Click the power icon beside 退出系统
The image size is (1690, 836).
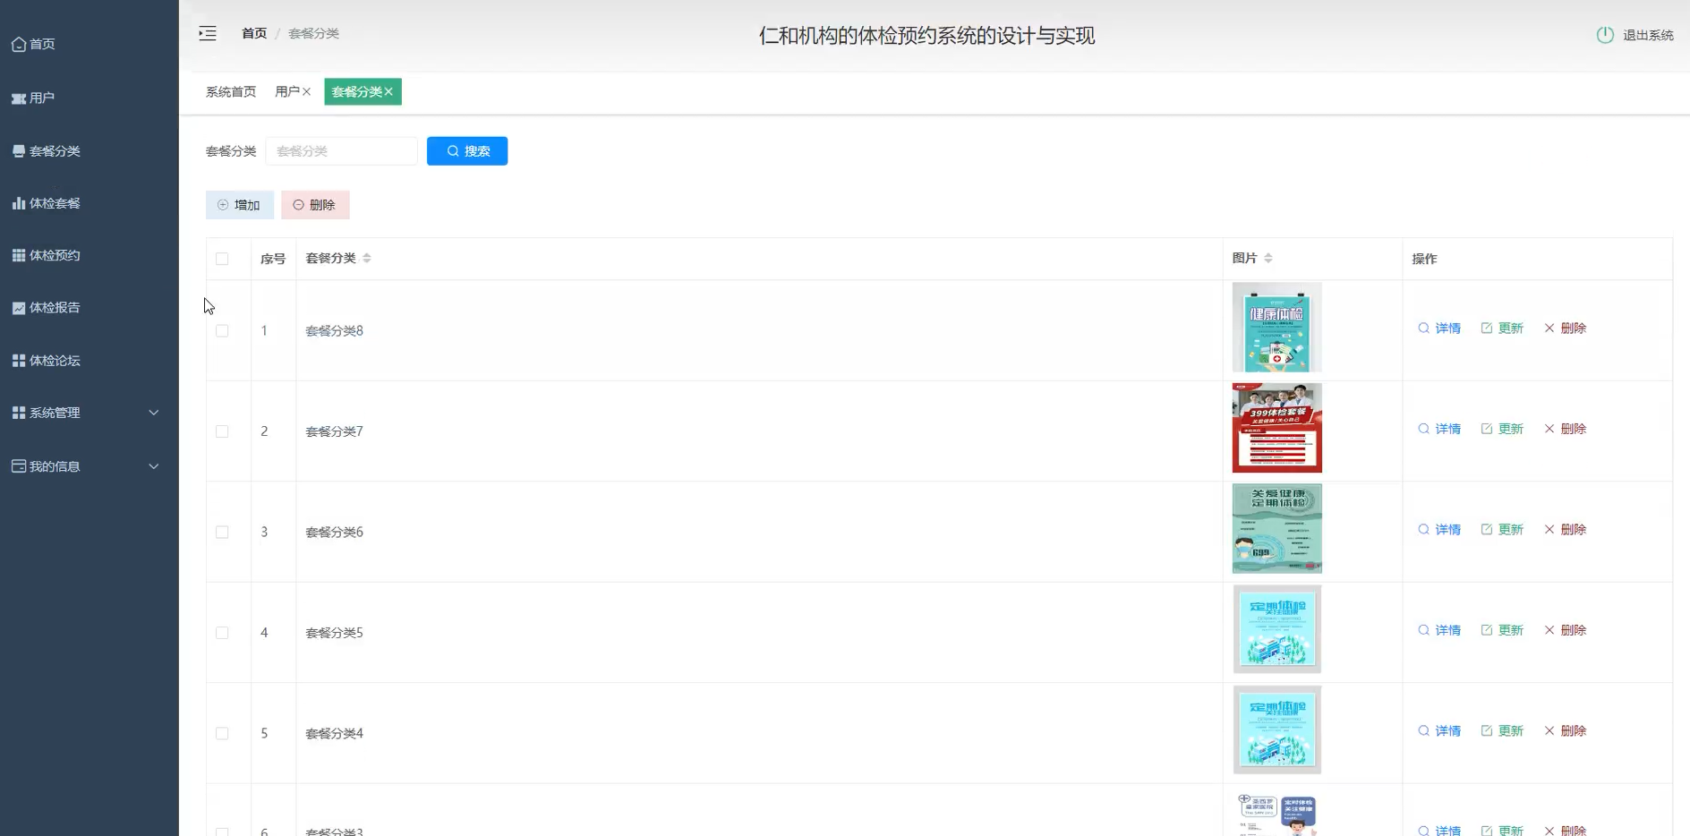[x=1605, y=35]
